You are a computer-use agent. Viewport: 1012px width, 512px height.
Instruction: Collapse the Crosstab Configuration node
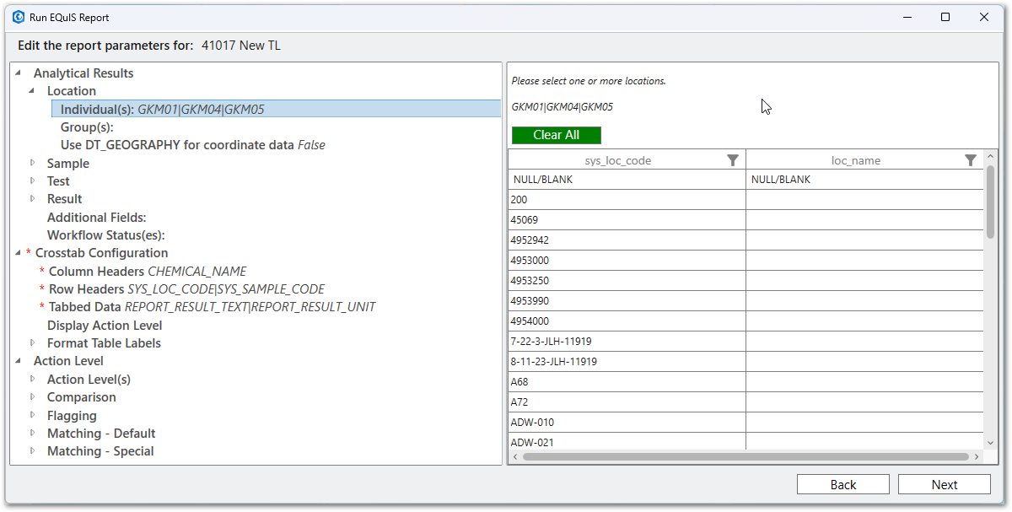[19, 252]
